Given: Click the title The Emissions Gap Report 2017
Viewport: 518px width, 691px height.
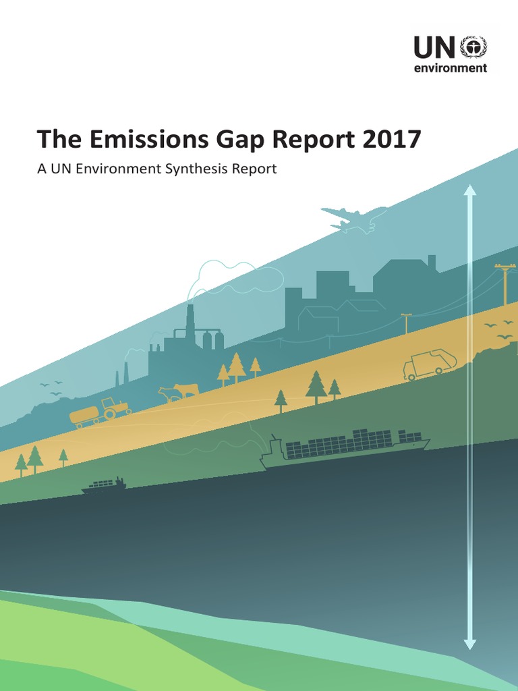Looking at the screenshot, I should click(x=229, y=140).
